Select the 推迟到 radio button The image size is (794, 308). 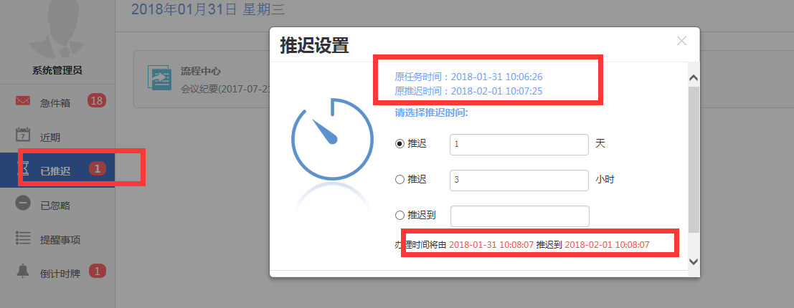click(400, 216)
